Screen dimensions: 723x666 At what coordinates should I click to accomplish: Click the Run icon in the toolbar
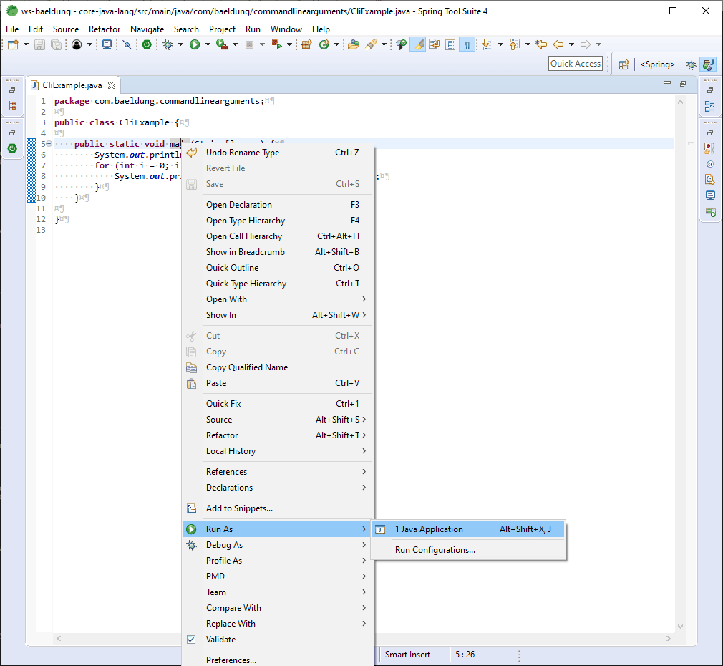point(195,44)
